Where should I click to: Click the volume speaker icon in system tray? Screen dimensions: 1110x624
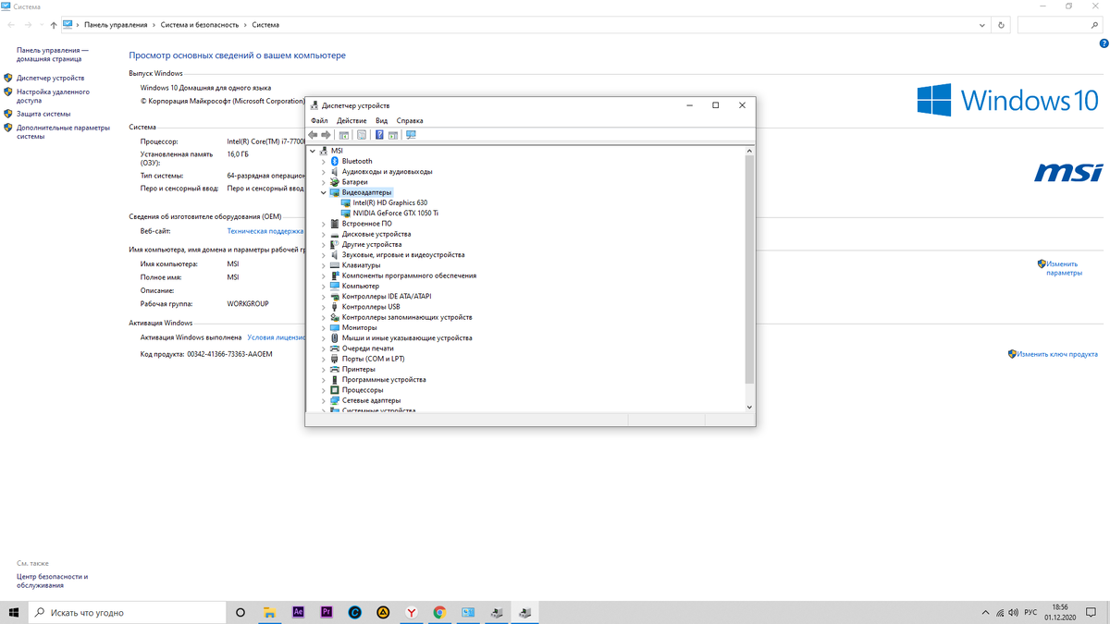[x=1016, y=612]
